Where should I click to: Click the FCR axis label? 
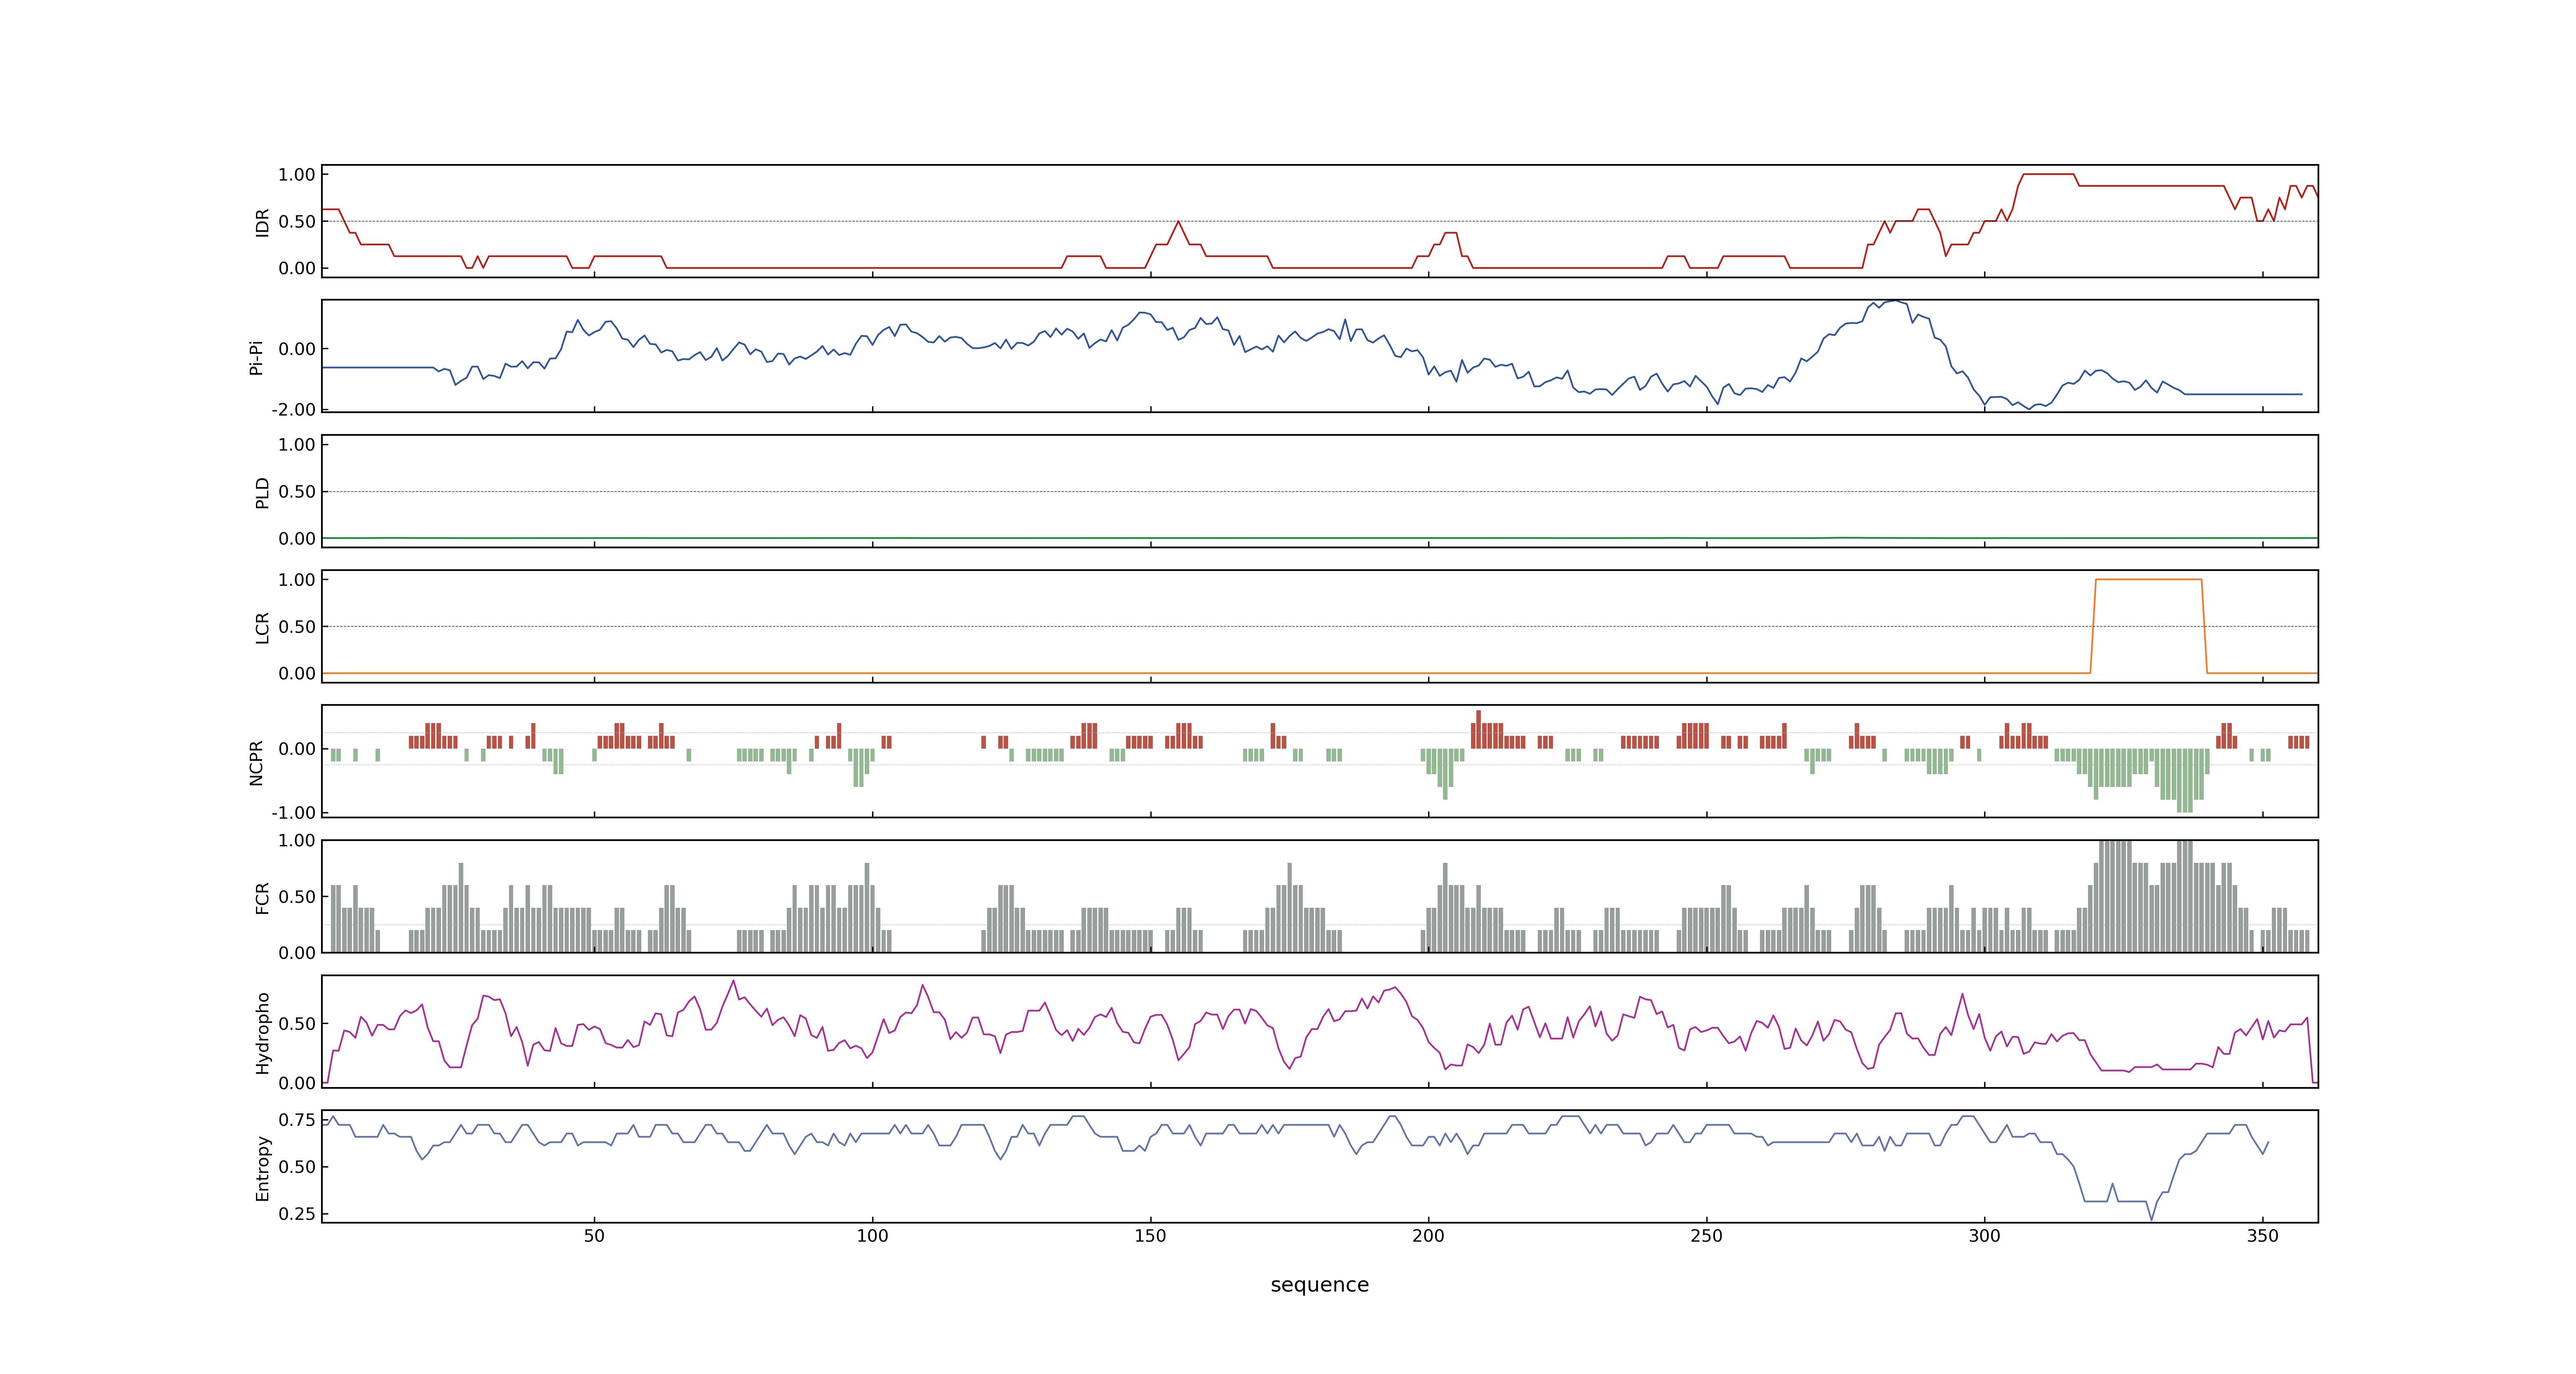262,897
